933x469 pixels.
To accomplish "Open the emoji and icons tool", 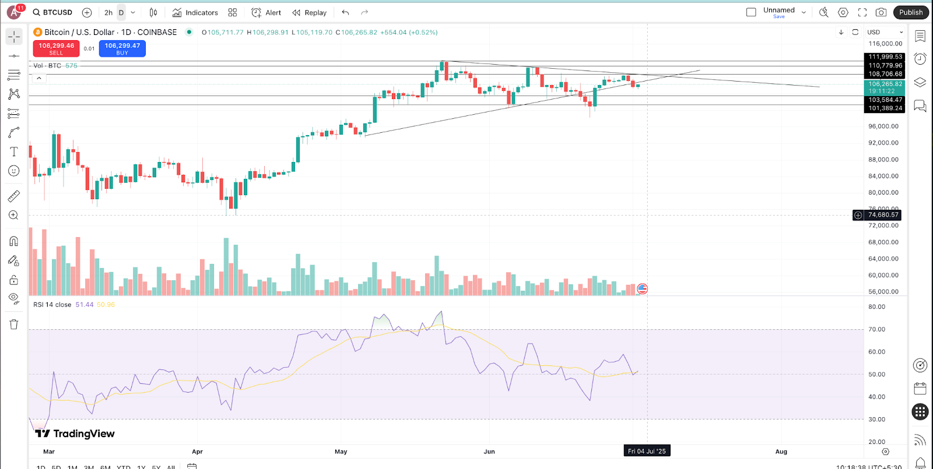I will (14, 171).
